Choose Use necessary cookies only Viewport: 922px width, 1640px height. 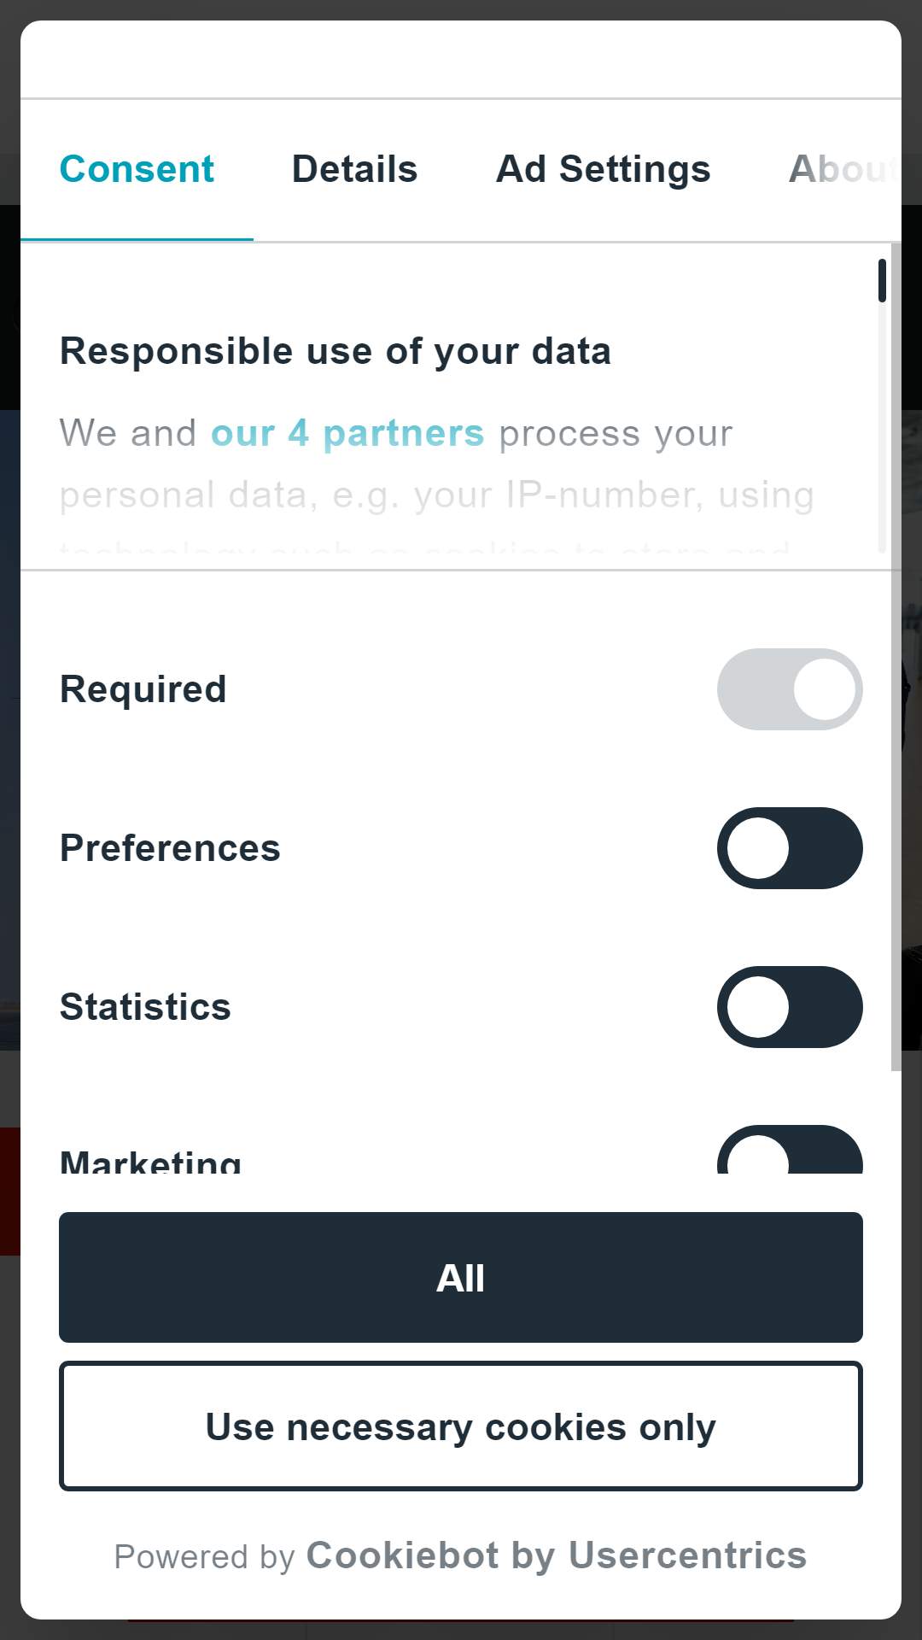point(461,1426)
